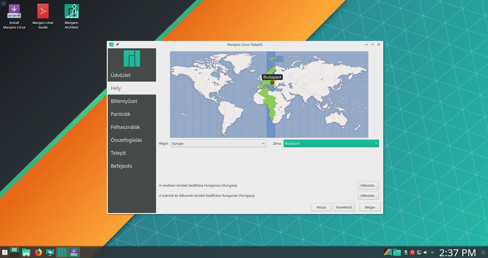Click Változtat for numbers and dates locale

368,195
